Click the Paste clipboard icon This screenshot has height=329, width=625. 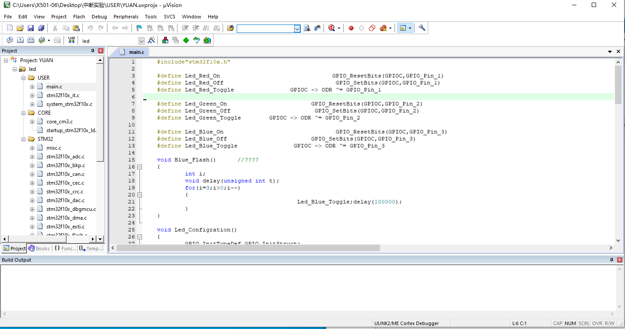(76, 28)
